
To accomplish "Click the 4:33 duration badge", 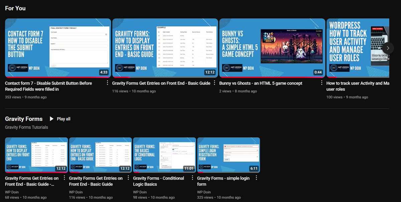I will (x=104, y=72).
